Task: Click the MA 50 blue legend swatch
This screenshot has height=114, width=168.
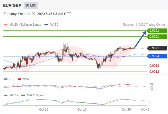Action: 46,25
